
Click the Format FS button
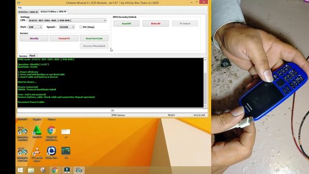[64, 38]
